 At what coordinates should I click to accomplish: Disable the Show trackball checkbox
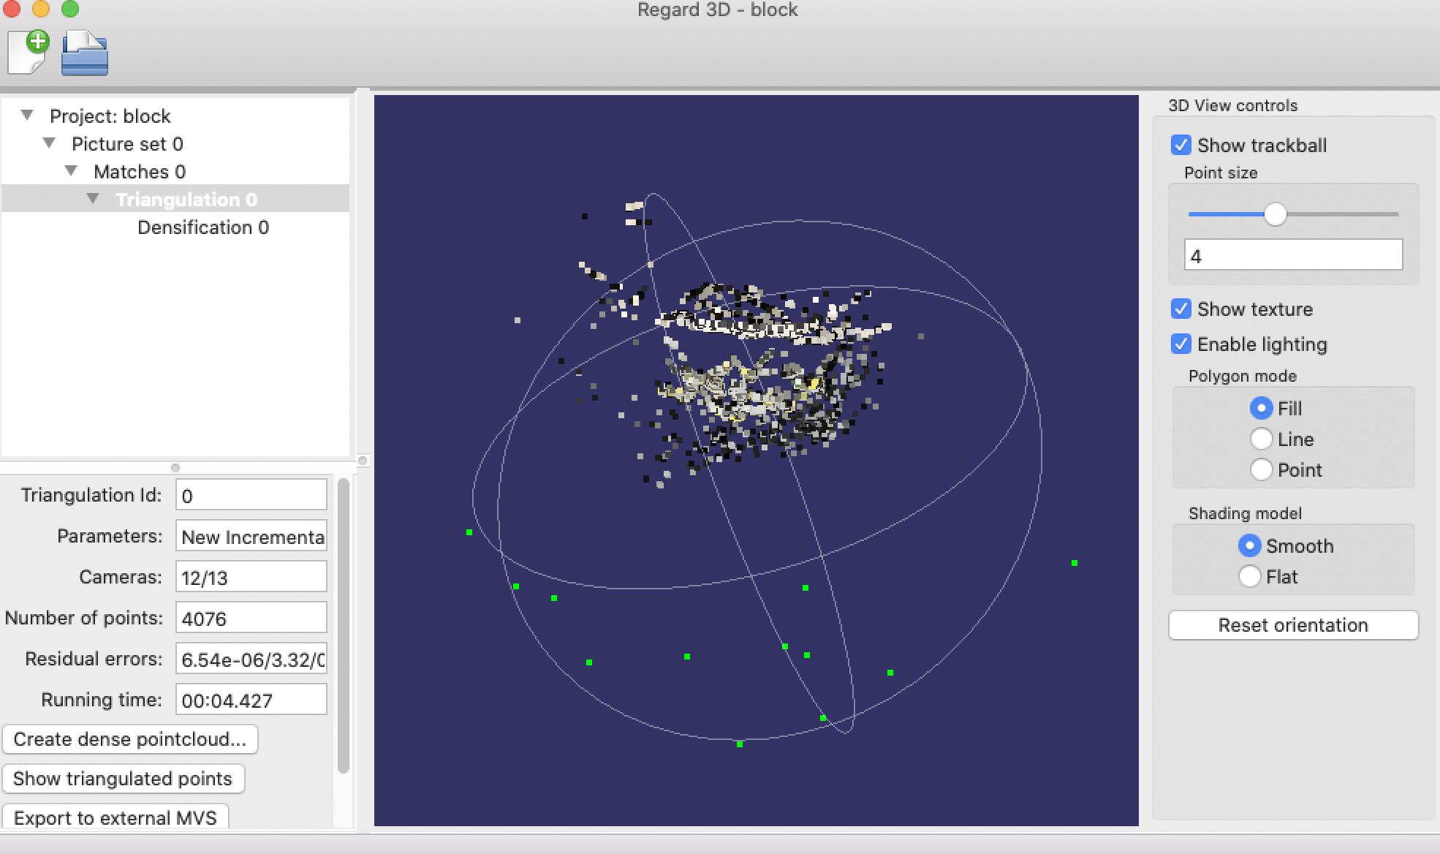click(x=1181, y=145)
